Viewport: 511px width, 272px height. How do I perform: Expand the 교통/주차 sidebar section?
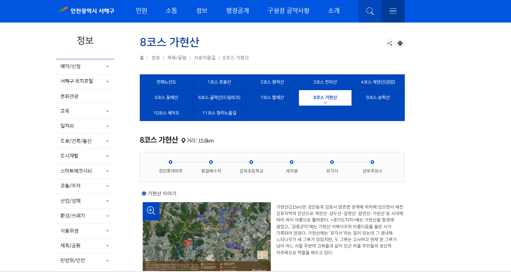tap(85, 186)
